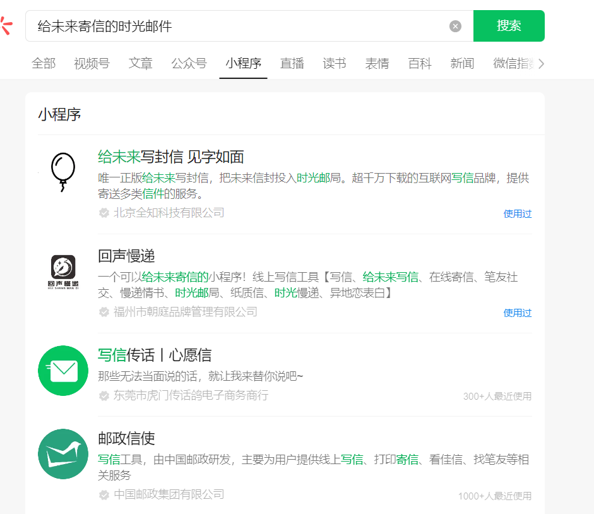The image size is (594, 514).
Task: Switch to the 视频号 tab
Action: click(92, 63)
